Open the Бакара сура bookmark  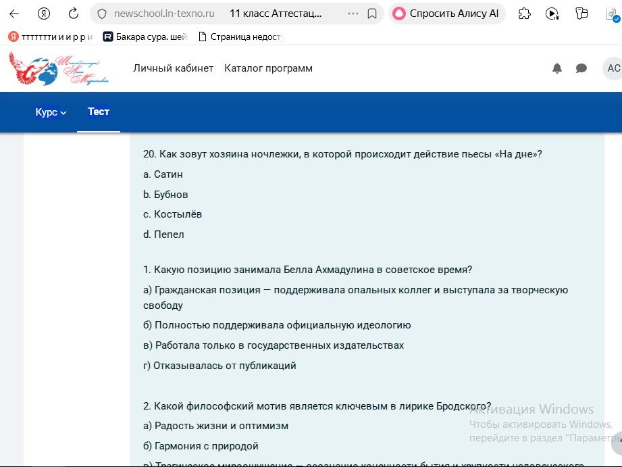point(145,37)
